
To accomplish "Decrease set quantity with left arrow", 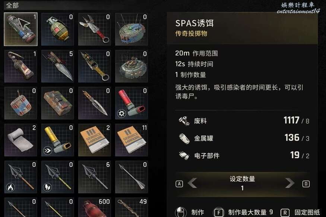I will 192,184.
